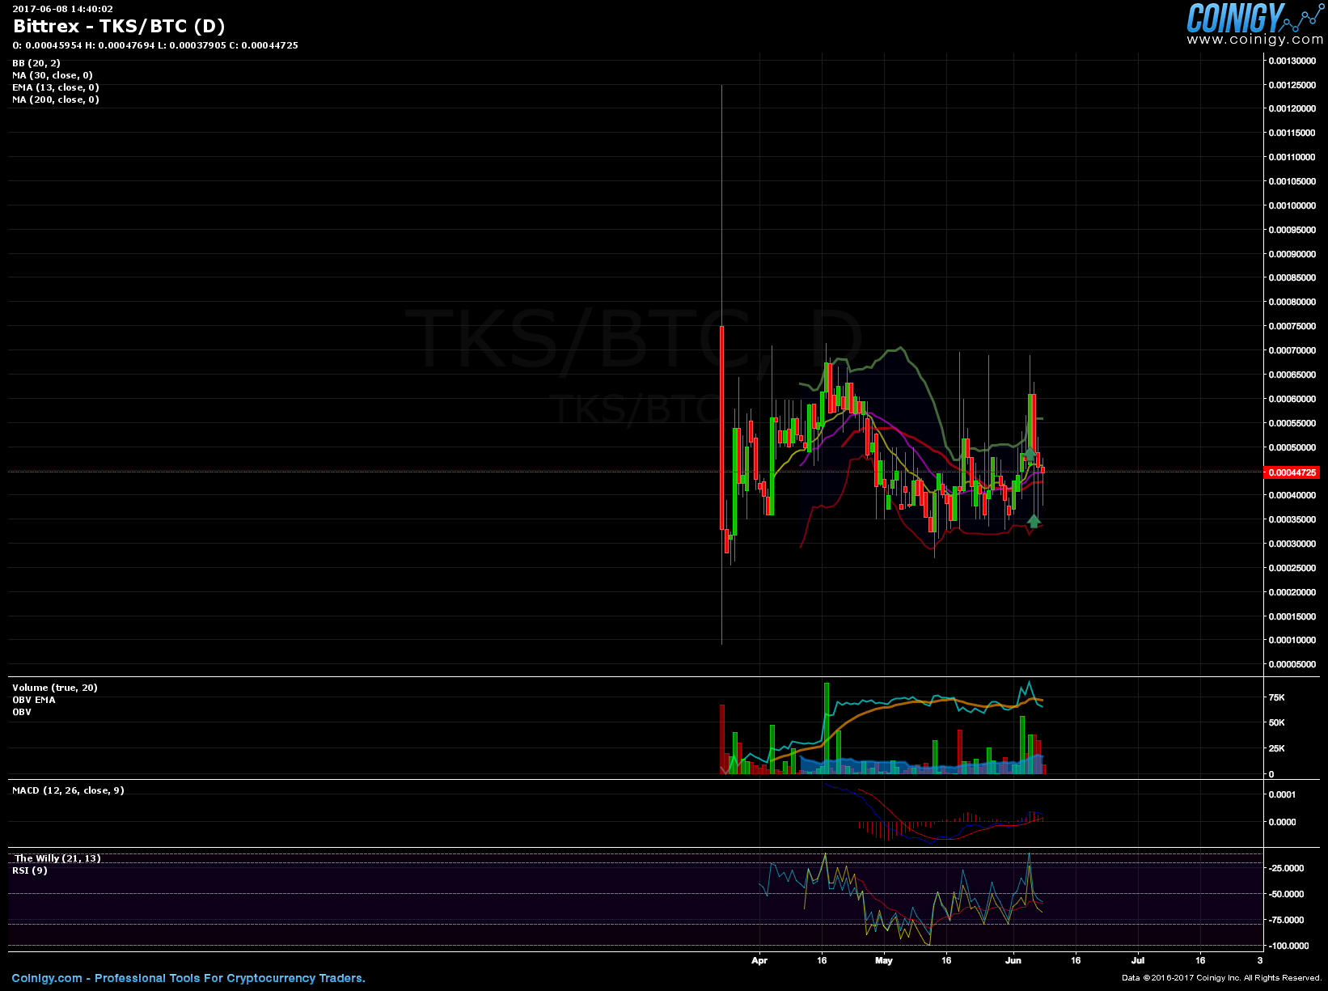Click the 0.00130000 price axis label

(x=1292, y=61)
